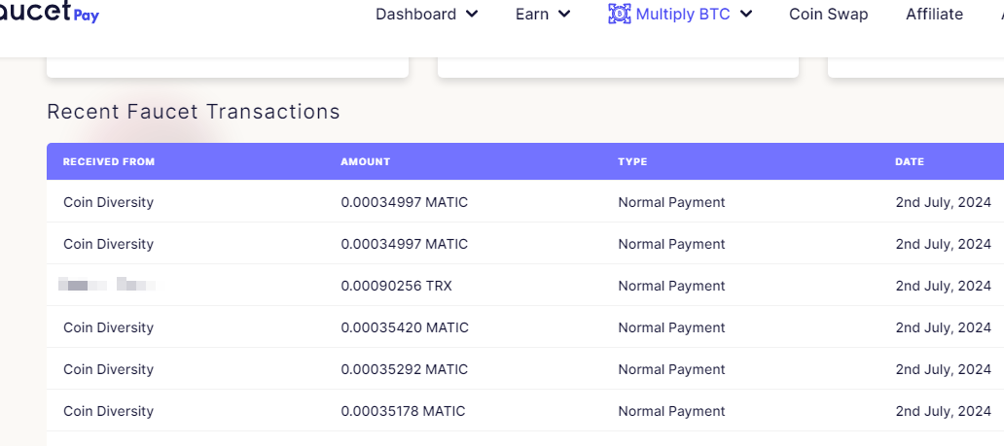
Task: Click the 0.00035292 MATIC amount
Action: pyautogui.click(x=404, y=369)
